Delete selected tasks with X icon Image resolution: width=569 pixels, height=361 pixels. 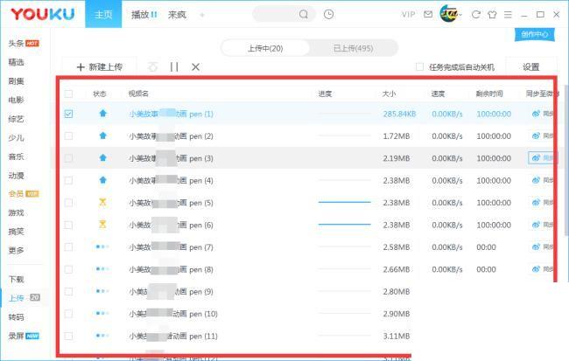coord(195,66)
